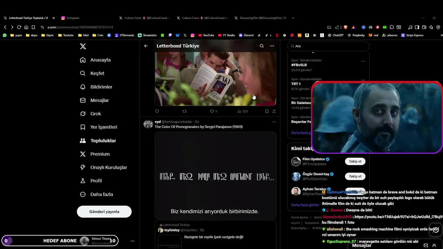
Task: Open #FBvSLB trending topic
Action: [x=299, y=65]
